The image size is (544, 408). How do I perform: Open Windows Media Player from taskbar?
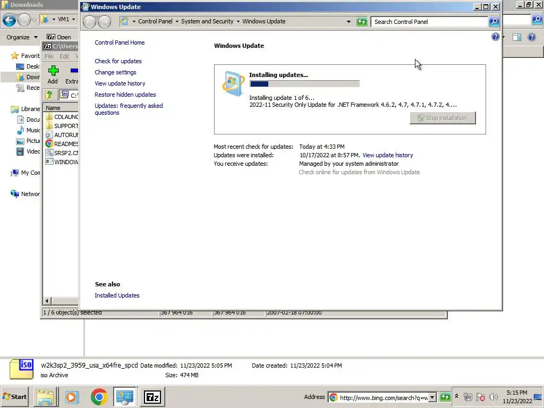[72, 397]
